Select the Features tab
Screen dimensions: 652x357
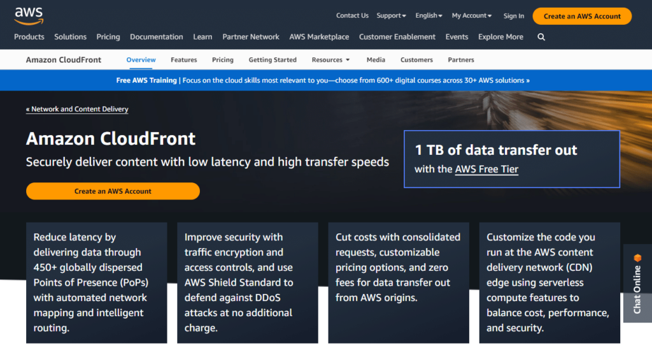click(x=184, y=60)
